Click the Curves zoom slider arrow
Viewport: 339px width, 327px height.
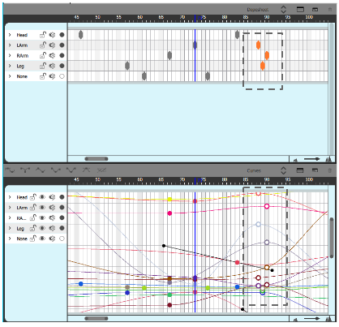tap(311, 319)
